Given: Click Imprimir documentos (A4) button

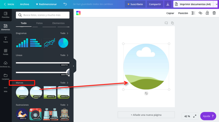Looking at the screenshot, I should coord(193,4).
